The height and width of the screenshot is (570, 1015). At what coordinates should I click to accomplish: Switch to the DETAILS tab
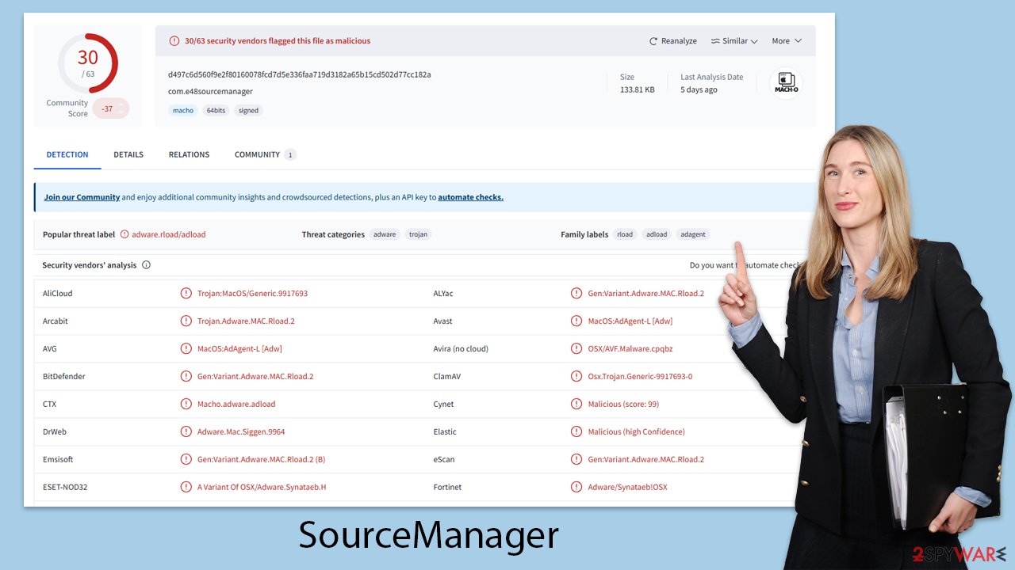click(128, 154)
